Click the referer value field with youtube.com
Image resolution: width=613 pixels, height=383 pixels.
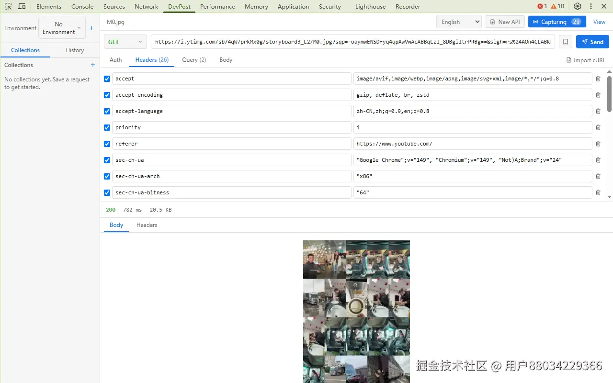click(x=473, y=144)
